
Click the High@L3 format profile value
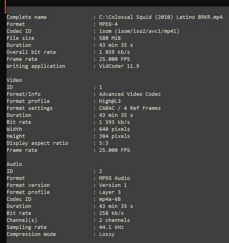[x=110, y=101]
